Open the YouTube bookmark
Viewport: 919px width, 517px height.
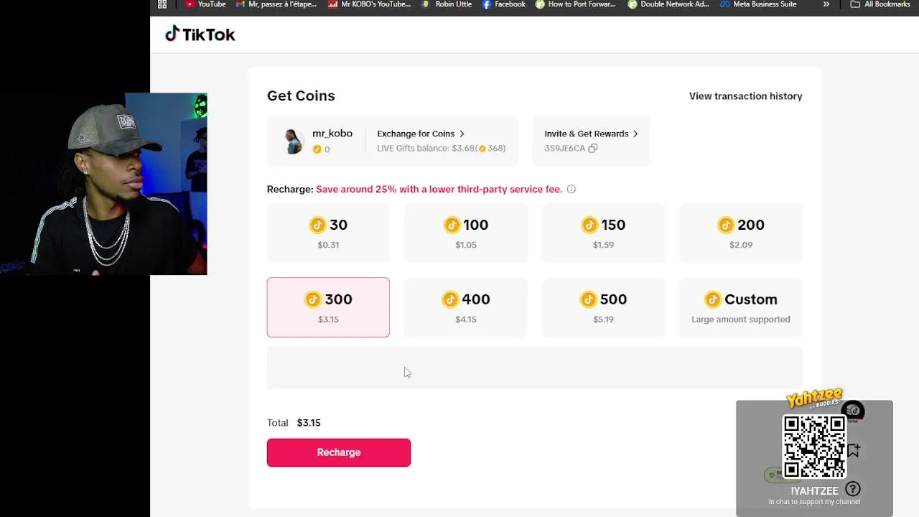[x=205, y=4]
